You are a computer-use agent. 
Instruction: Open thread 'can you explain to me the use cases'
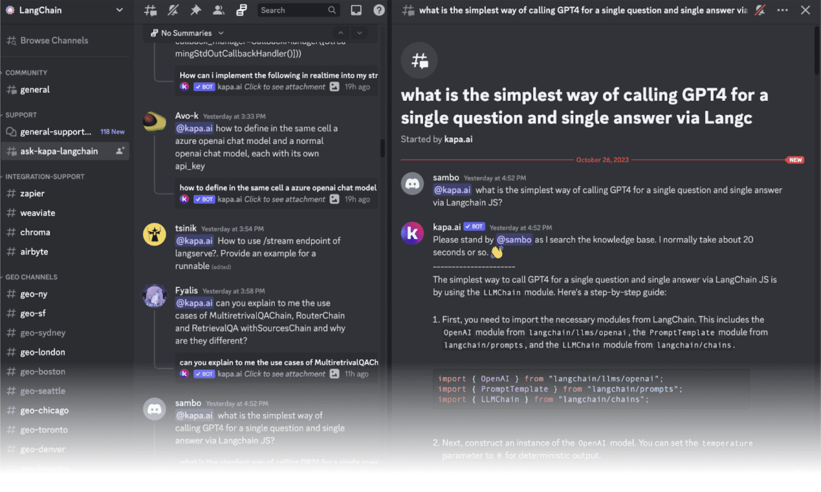(x=276, y=368)
